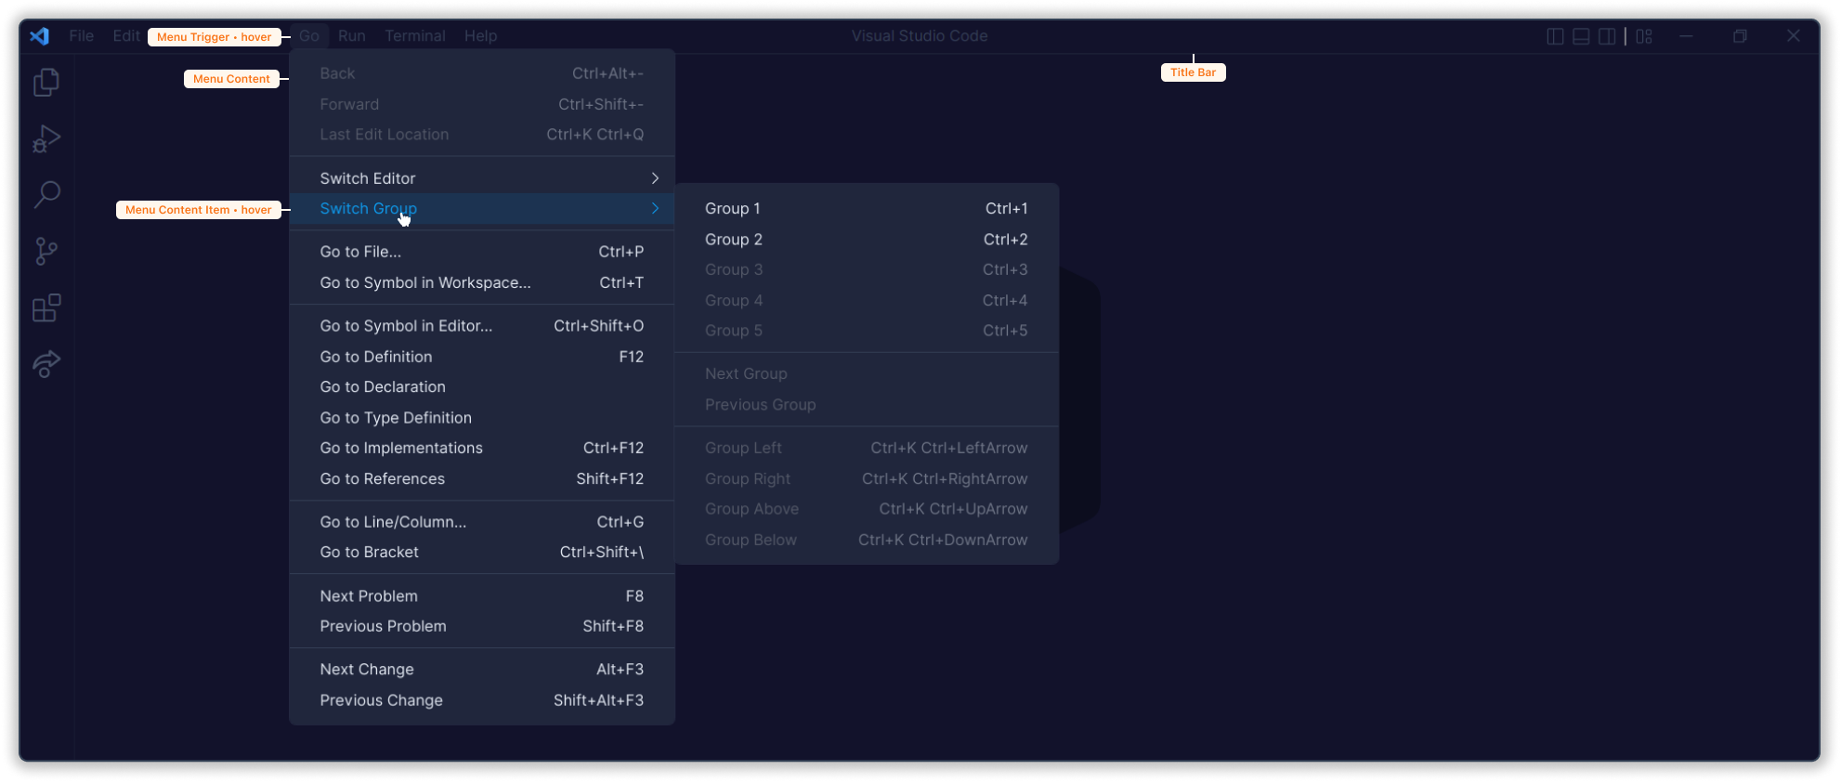The width and height of the screenshot is (1841, 783).
Task: Choose Go to Bracket
Action: 482,553
